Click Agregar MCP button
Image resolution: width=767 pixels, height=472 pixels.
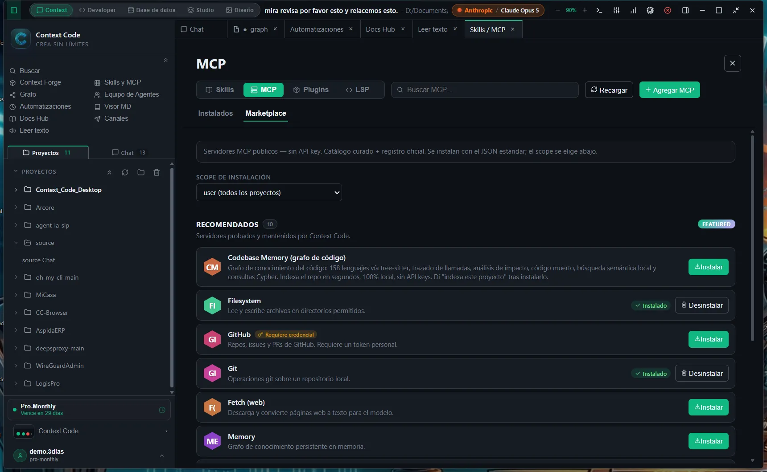[670, 90]
